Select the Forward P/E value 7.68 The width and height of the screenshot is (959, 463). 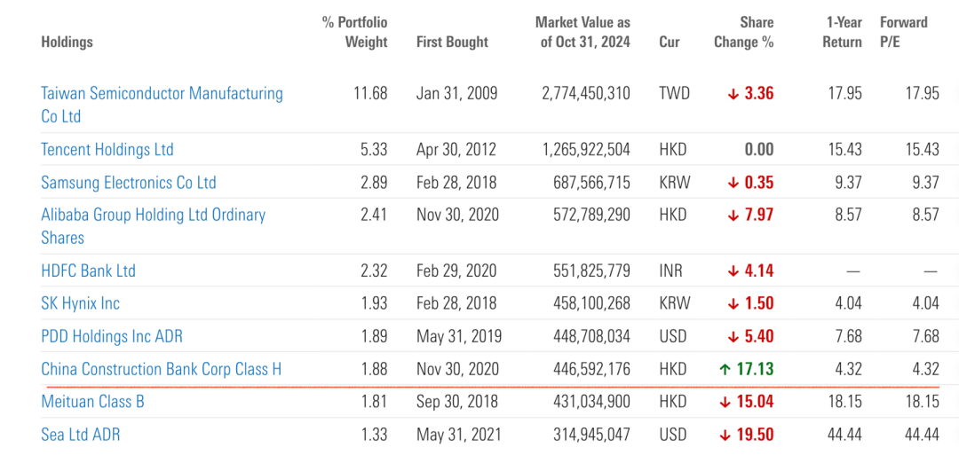pos(926,336)
